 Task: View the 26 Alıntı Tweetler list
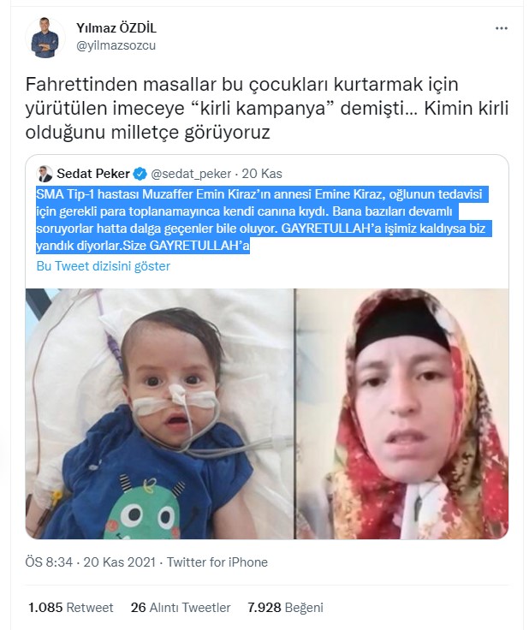coord(181,607)
